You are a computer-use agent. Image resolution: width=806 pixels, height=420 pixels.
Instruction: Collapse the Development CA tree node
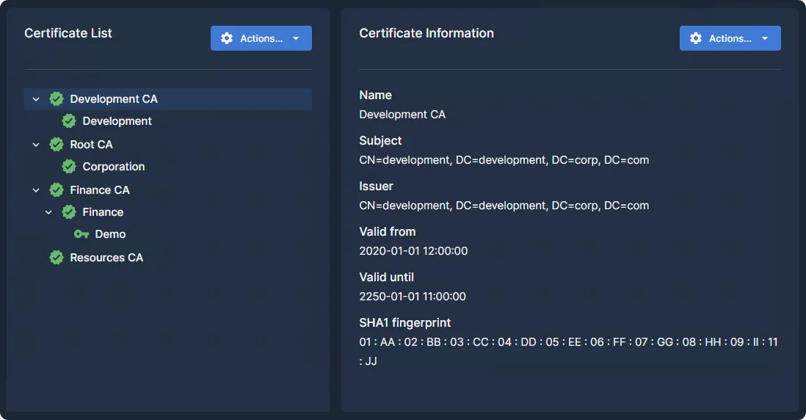pos(36,98)
